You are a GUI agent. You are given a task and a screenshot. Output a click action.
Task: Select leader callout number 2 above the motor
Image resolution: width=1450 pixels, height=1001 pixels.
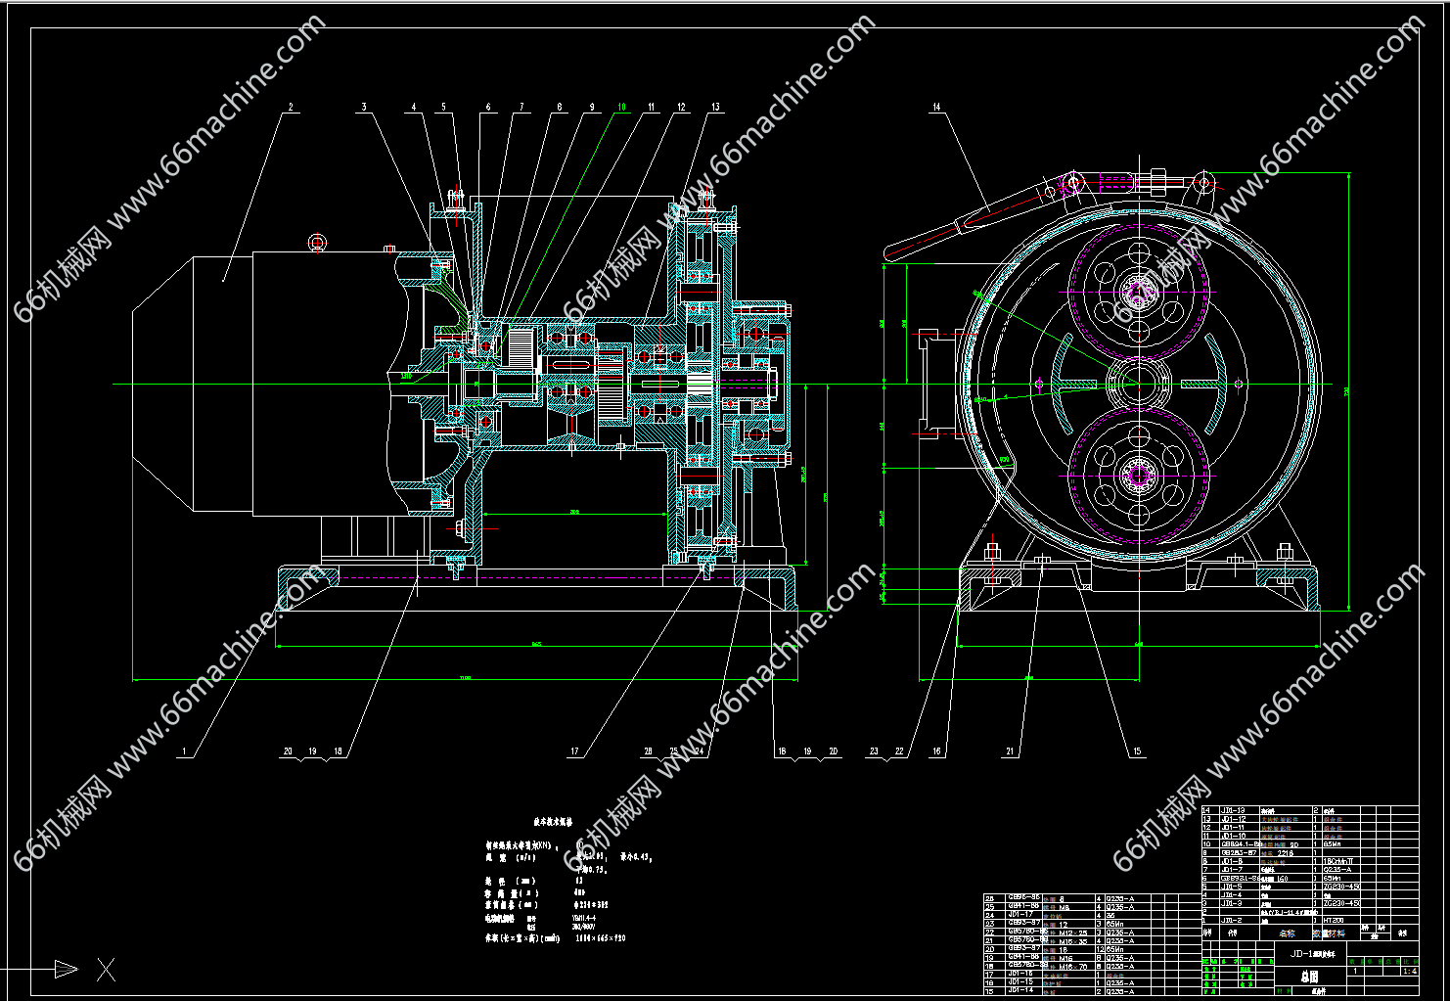pyautogui.click(x=291, y=107)
